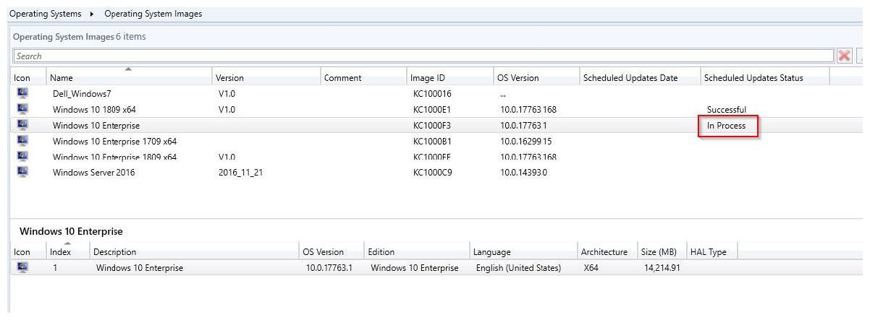870x320 pixels.
Task: Click the Windows 10 1809 x64 row icon
Action: (x=22, y=109)
